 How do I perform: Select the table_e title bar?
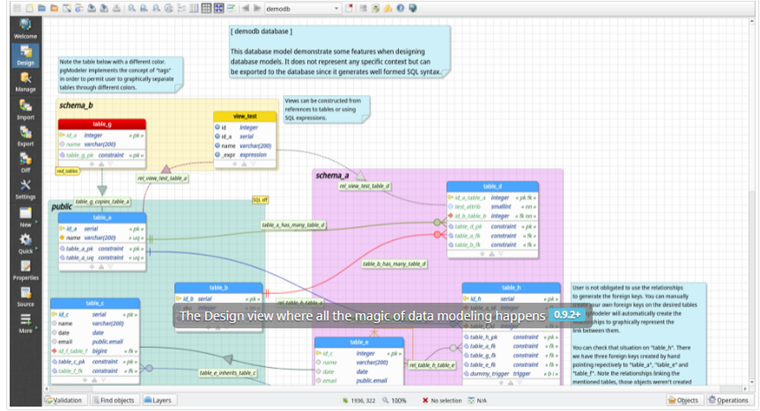(x=359, y=343)
